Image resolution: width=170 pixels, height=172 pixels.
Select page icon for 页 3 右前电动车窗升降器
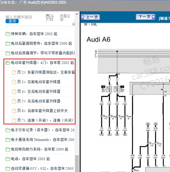point(14,82)
